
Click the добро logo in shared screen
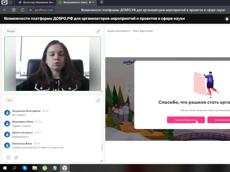(129, 62)
